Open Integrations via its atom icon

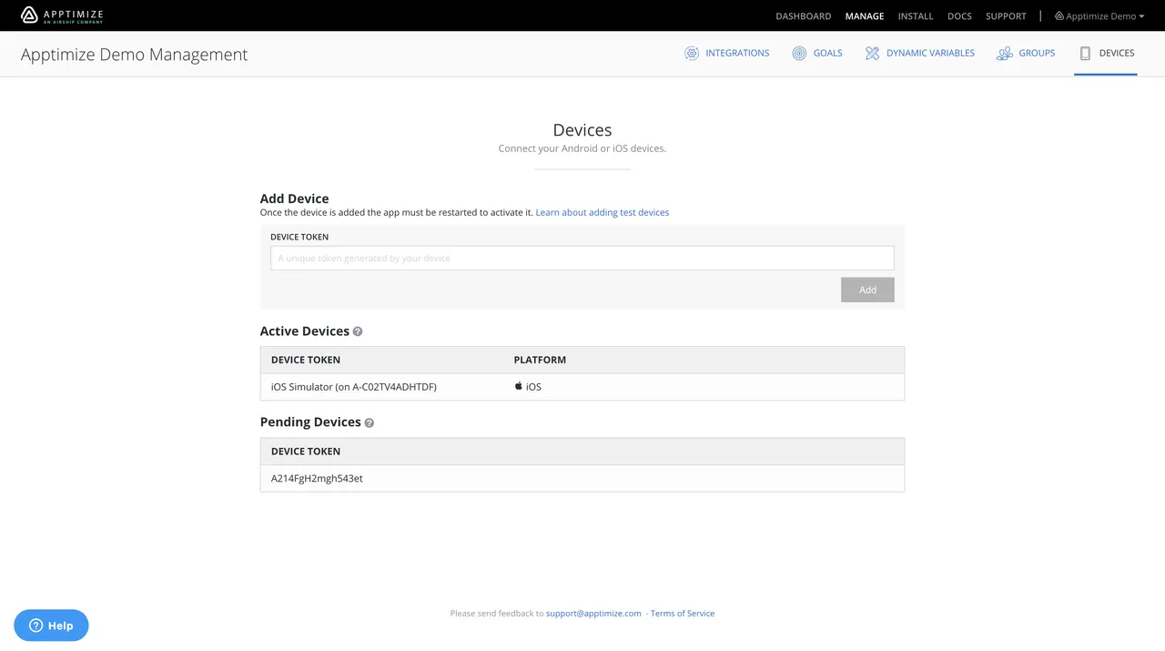coord(692,54)
